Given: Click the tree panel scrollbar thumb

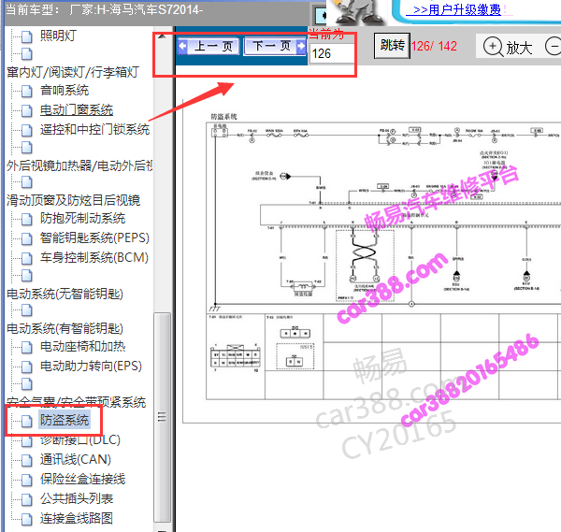Looking at the screenshot, I should [162, 418].
